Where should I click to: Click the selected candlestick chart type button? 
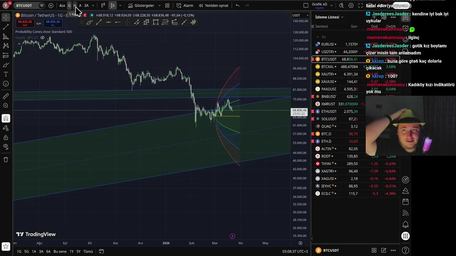(113, 5)
